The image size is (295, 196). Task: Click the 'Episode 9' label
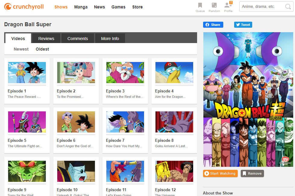pos(17,190)
